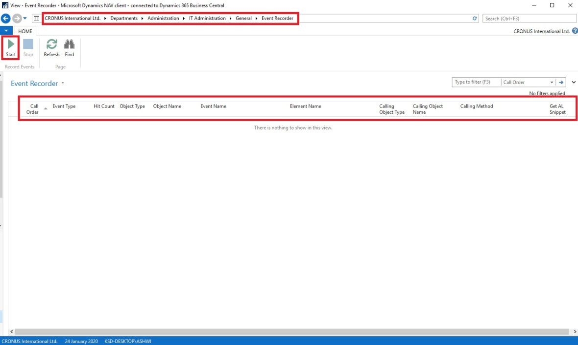578x345 pixels.
Task: Click the horizontal scrollbar at the bottom
Action: pyautogui.click(x=289, y=331)
